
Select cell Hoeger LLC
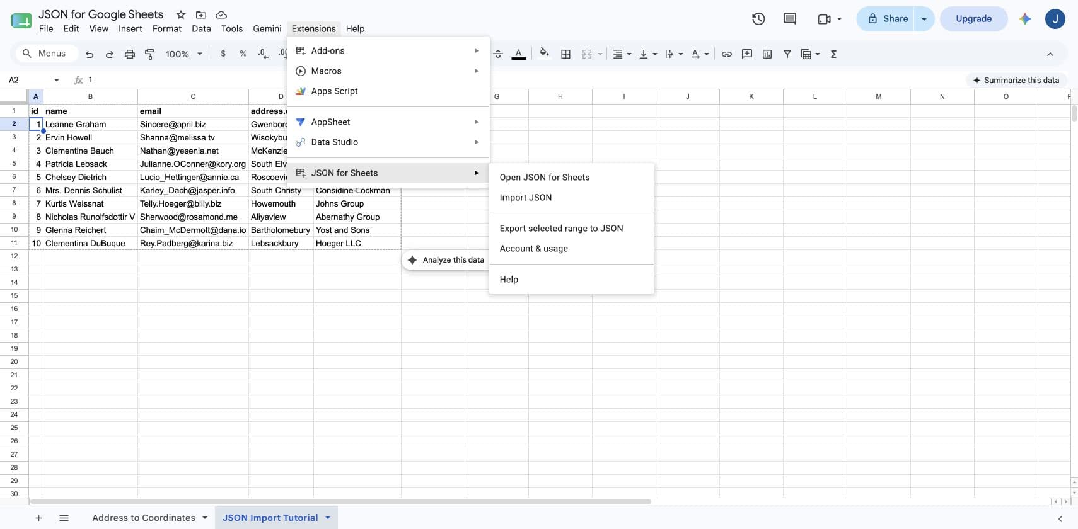pyautogui.click(x=357, y=243)
